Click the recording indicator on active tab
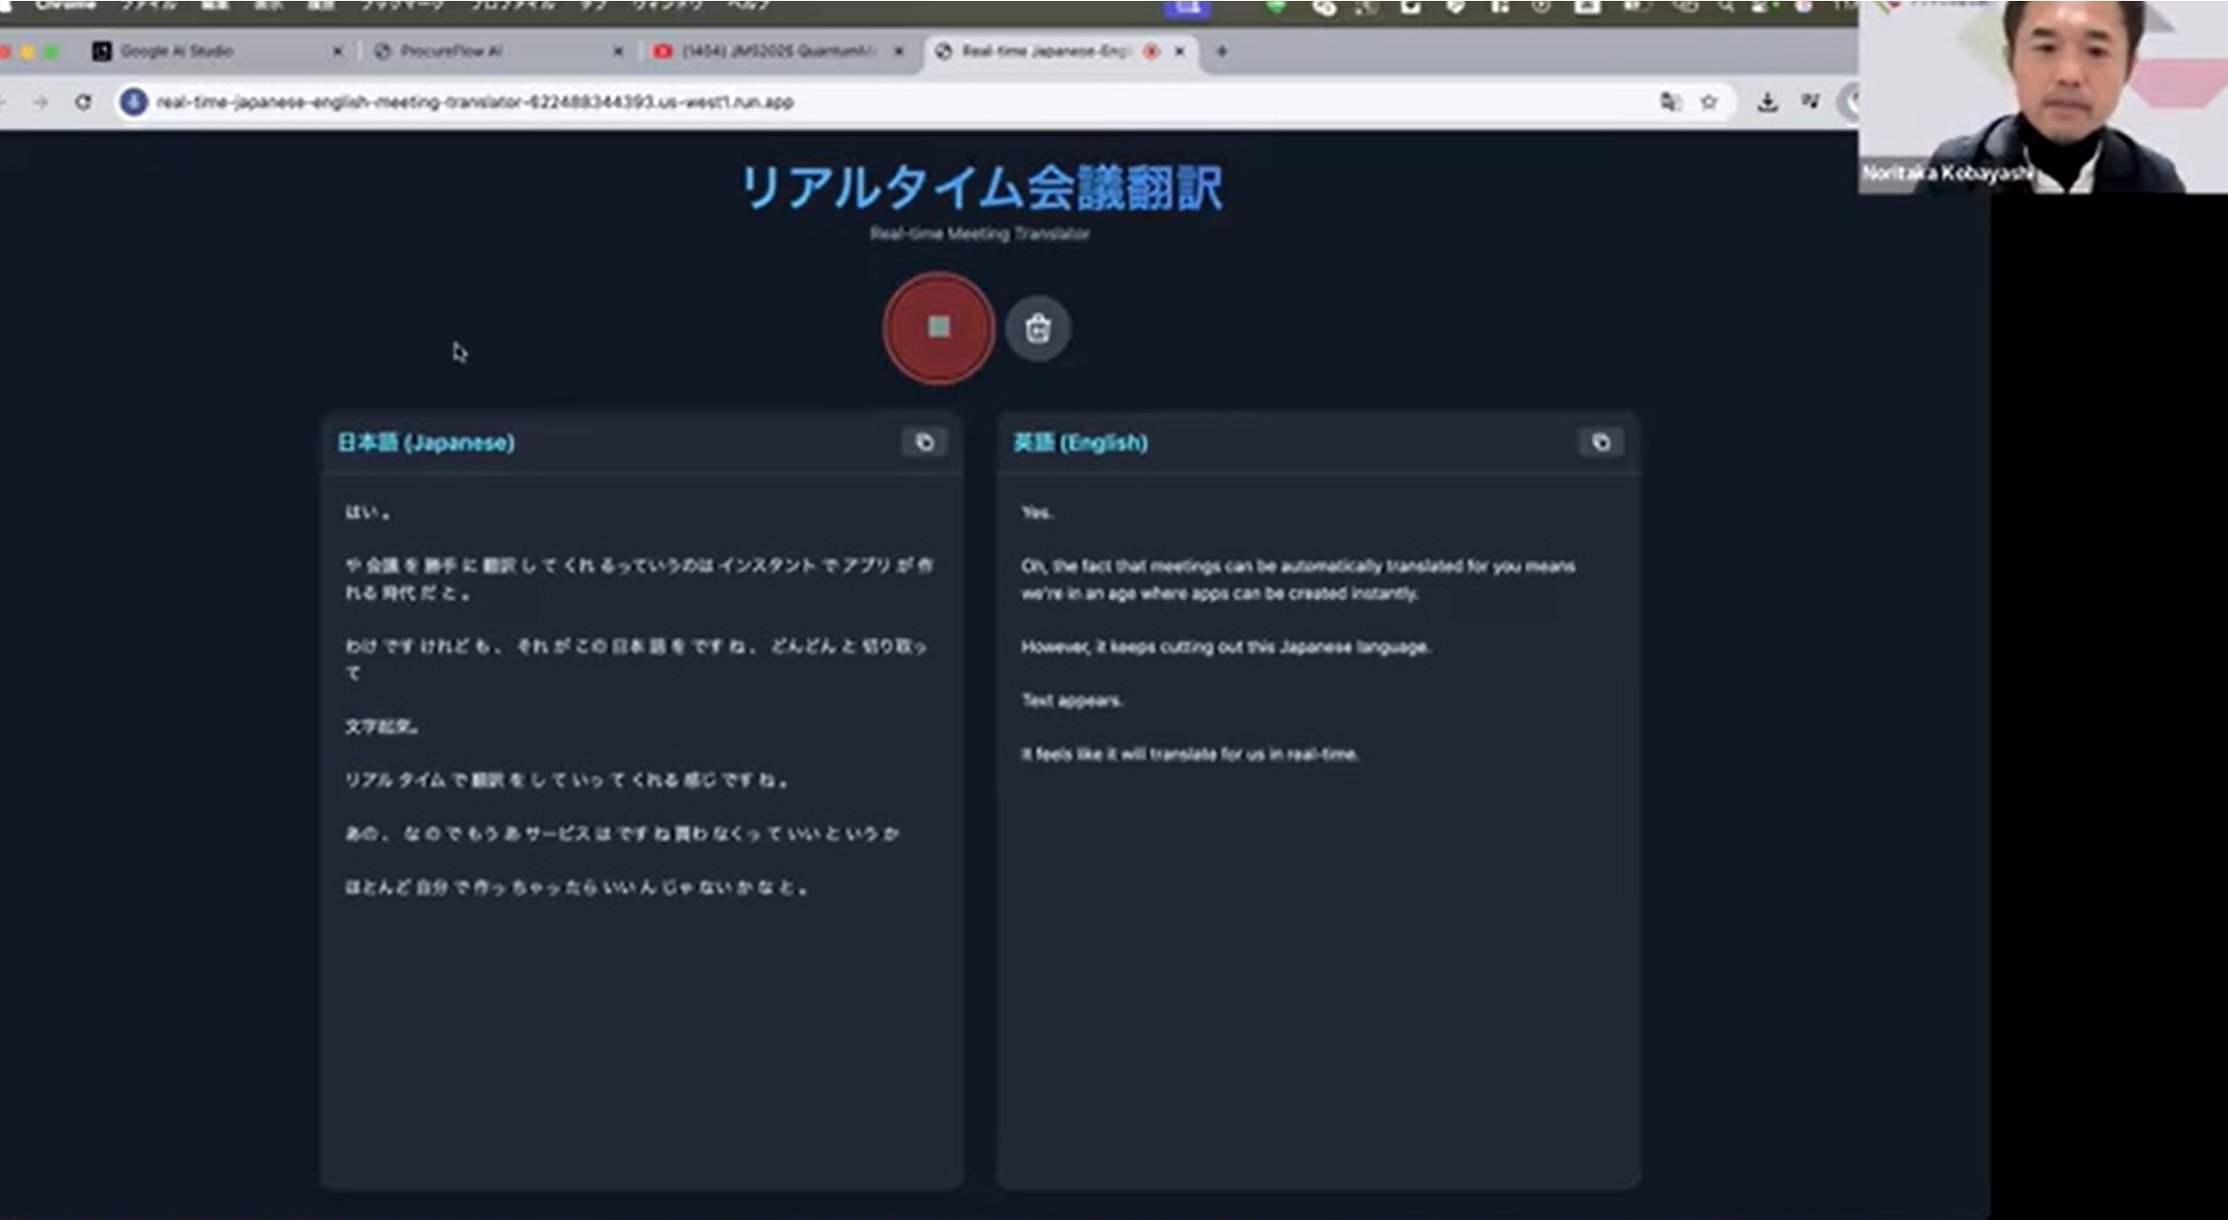This screenshot has height=1220, width=2228. 1151,51
